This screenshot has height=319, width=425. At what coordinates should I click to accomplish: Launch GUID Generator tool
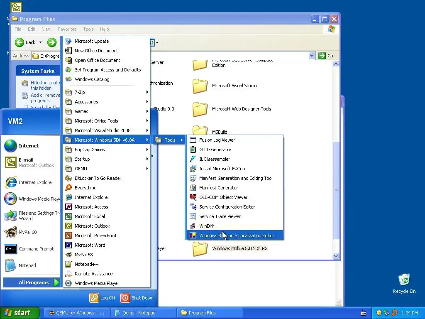point(235,150)
